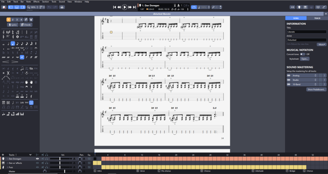Apply palm mute P.M. effect

[x=36, y=68]
